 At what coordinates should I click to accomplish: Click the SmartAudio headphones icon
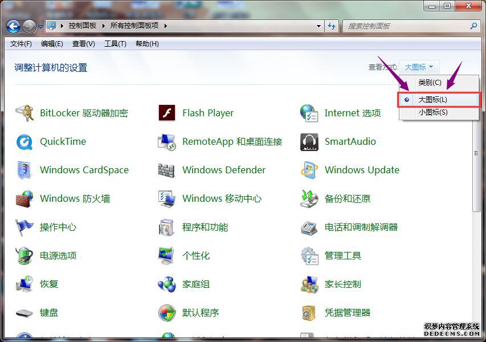point(309,142)
